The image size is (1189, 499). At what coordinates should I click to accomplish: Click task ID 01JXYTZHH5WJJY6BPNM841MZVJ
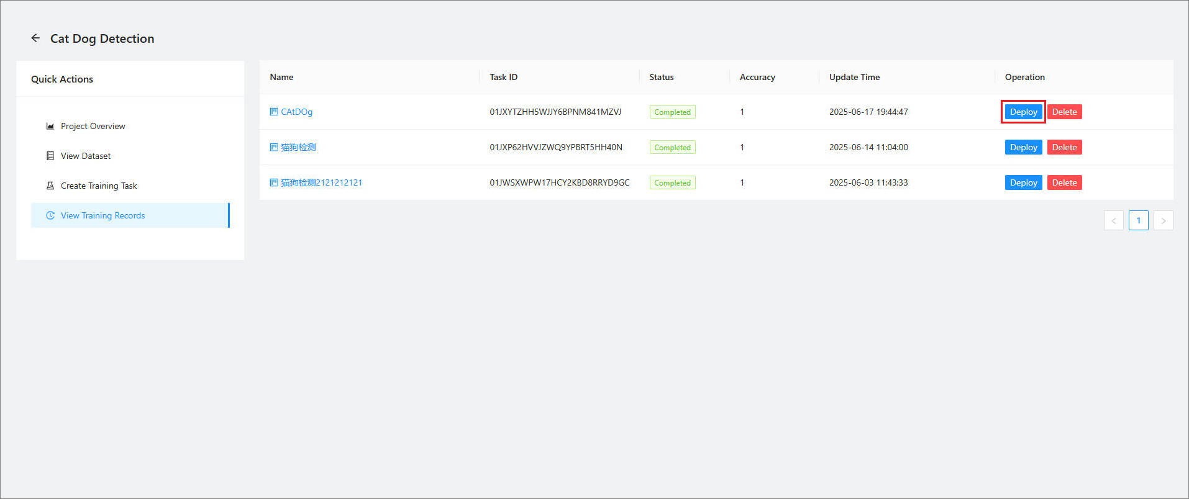click(x=555, y=112)
